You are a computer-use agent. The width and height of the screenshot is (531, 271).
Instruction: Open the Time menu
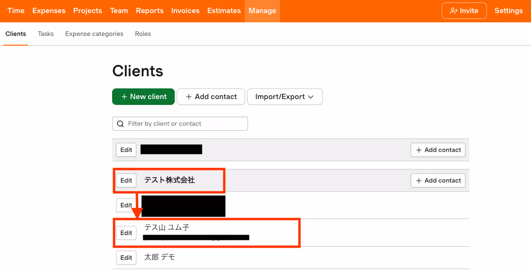[16, 11]
